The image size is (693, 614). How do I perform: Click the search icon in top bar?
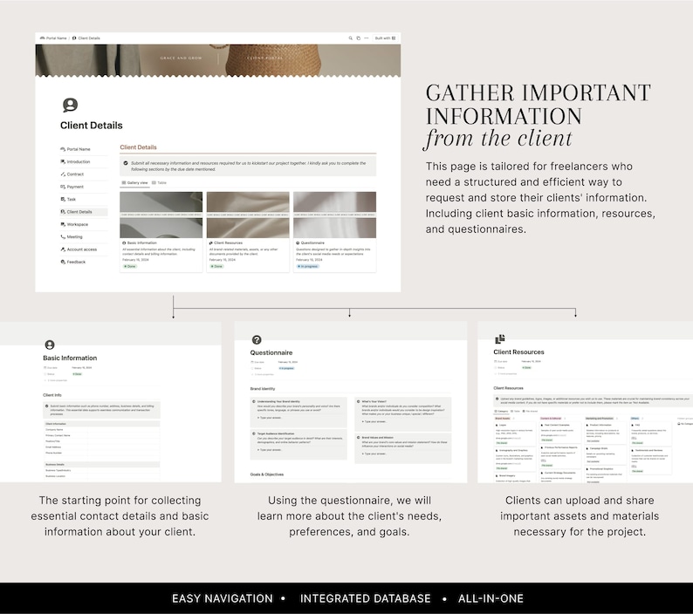351,38
